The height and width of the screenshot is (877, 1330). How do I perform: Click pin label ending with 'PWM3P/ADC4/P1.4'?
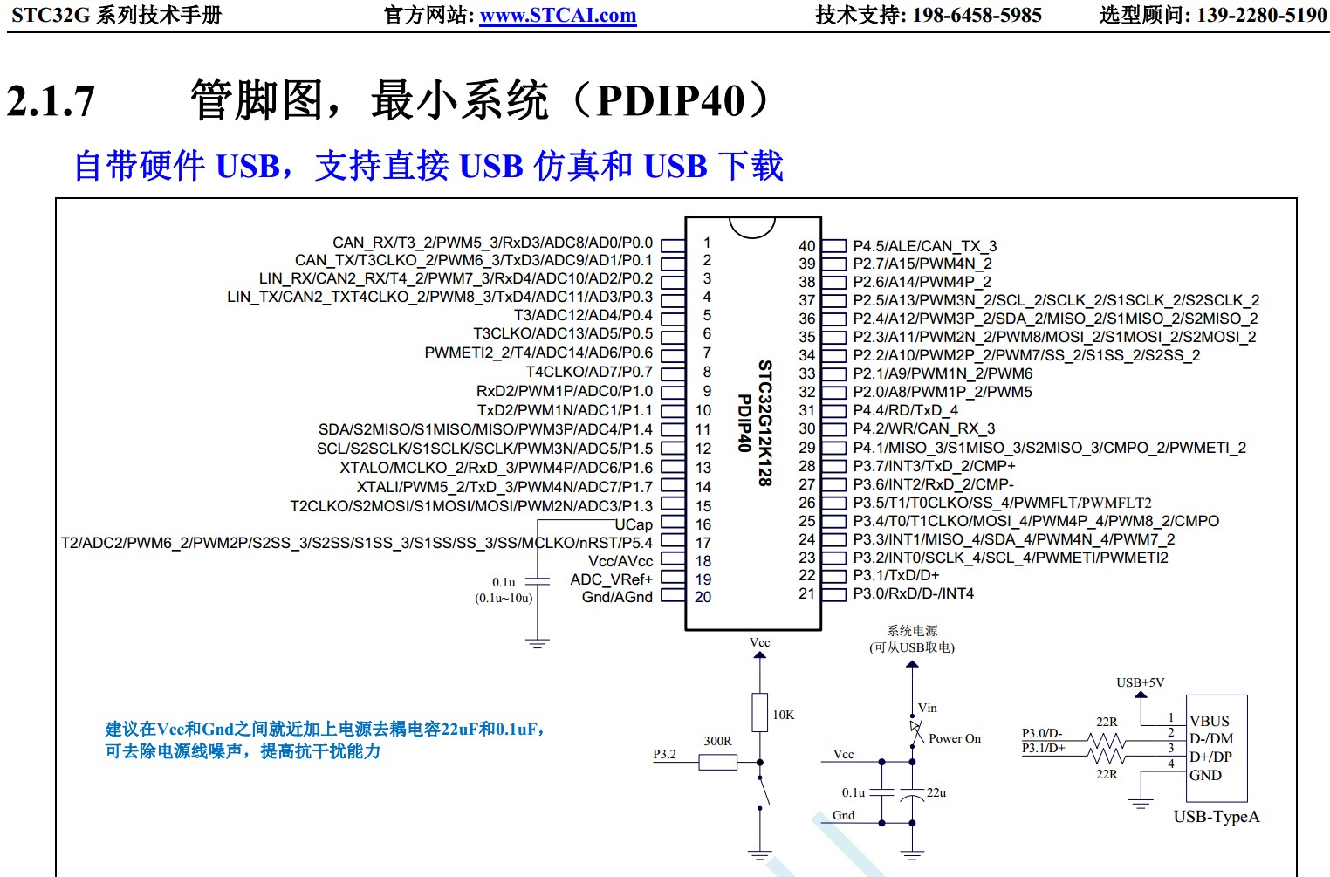[485, 429]
